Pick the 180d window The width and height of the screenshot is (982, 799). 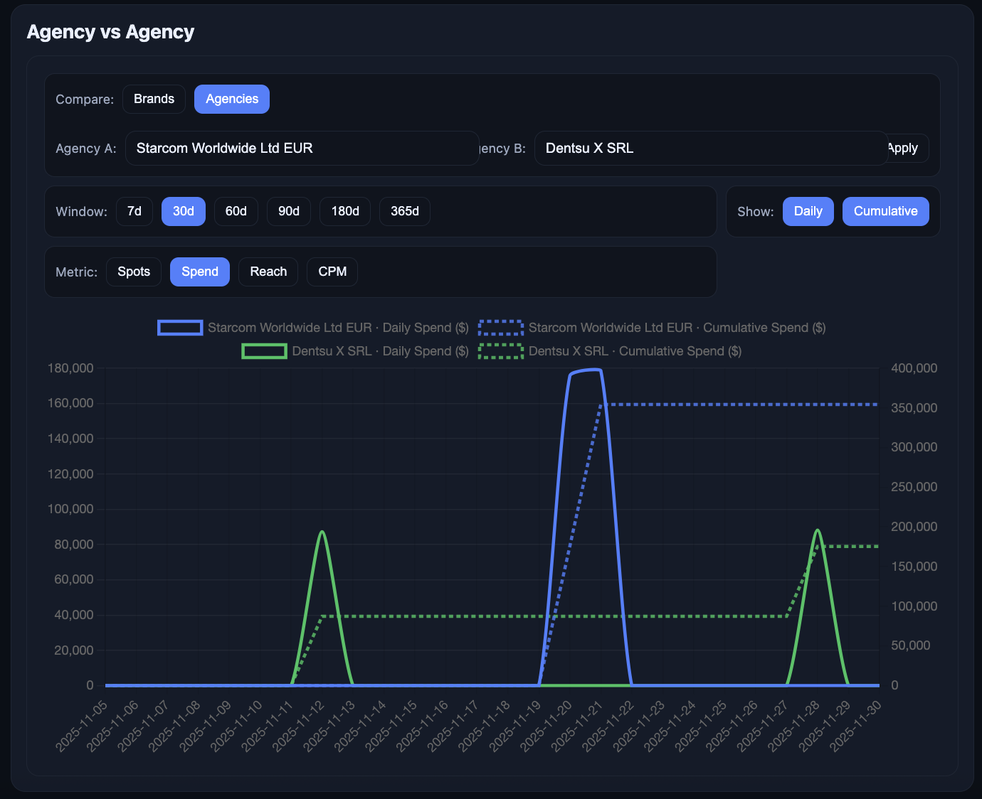pyautogui.click(x=344, y=211)
